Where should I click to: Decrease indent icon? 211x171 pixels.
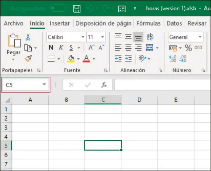coord(118,59)
